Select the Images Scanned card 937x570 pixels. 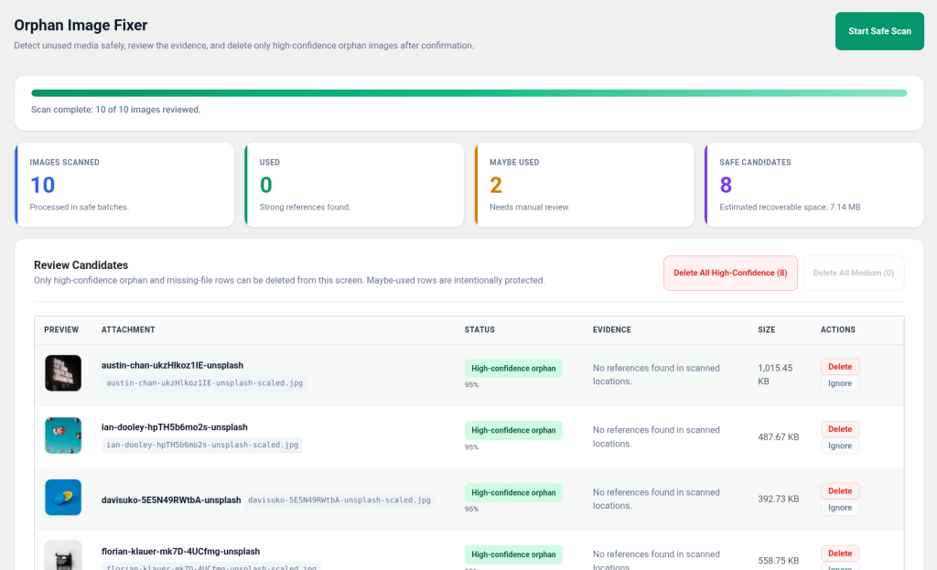(x=124, y=185)
